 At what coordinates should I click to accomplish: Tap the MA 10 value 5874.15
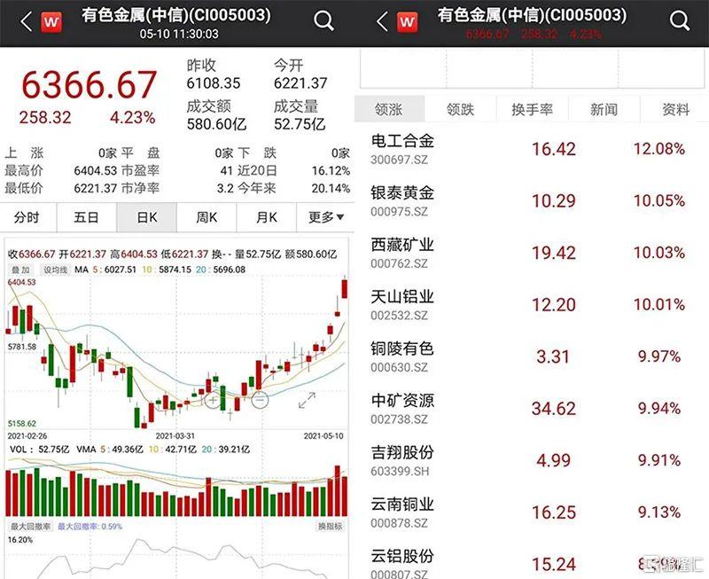click(x=175, y=270)
